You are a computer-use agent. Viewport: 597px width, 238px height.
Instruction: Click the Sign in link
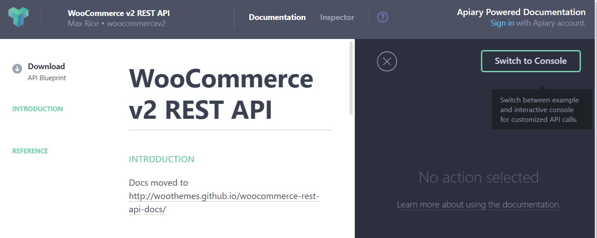click(x=502, y=23)
